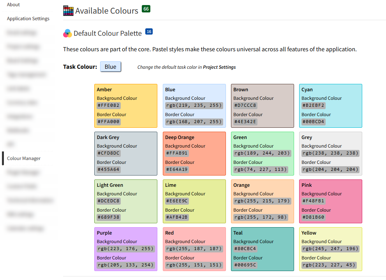Viewport: 386px width, 280px height.
Task: Click Purple border code rgb(205, 133, 254)
Action: pos(125,265)
